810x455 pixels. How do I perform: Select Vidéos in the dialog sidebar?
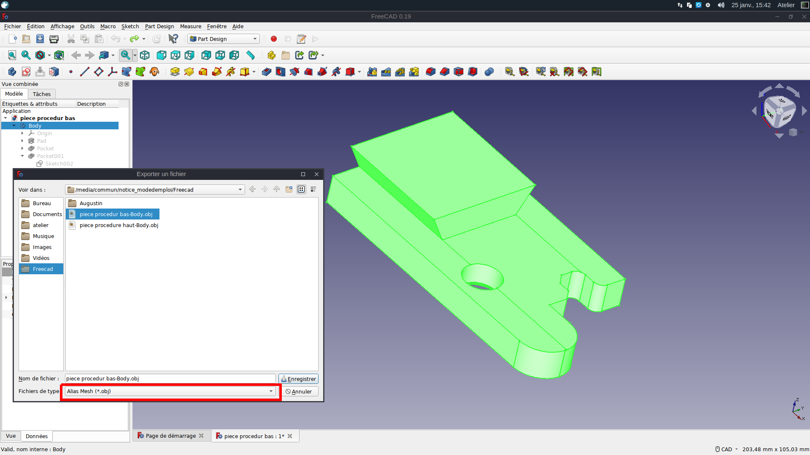click(41, 258)
